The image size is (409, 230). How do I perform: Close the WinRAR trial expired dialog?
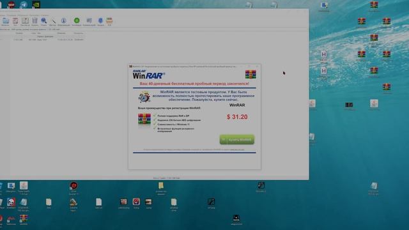[257, 66]
